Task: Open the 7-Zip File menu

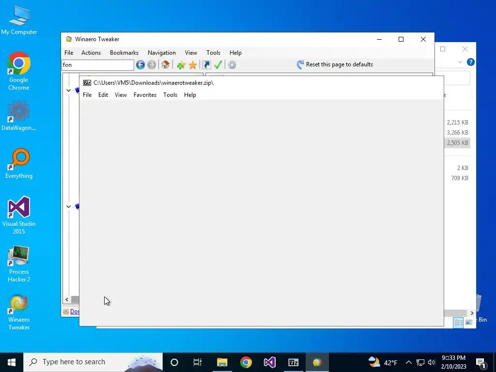Action: click(87, 95)
